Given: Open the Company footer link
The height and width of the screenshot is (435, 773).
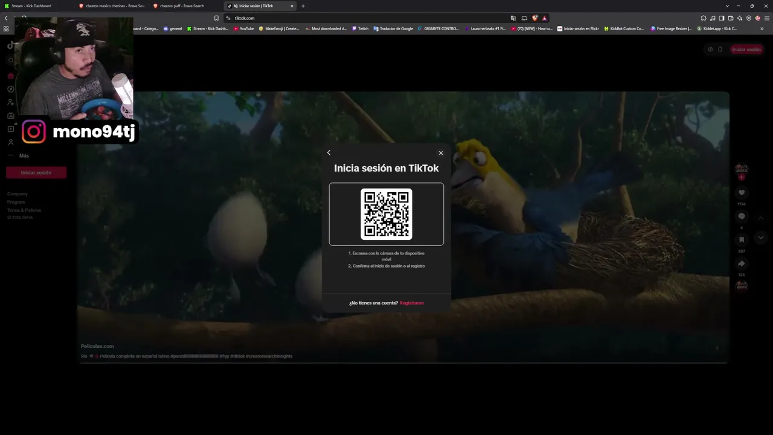Looking at the screenshot, I should point(18,194).
